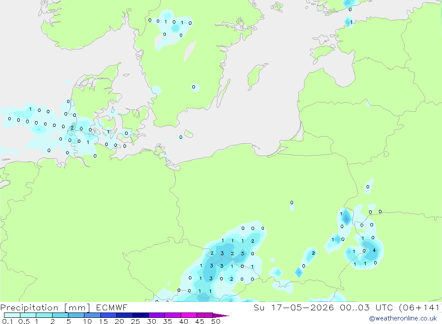Click the legend label '35'
Viewport: 442px width, 324px height.
(168, 321)
